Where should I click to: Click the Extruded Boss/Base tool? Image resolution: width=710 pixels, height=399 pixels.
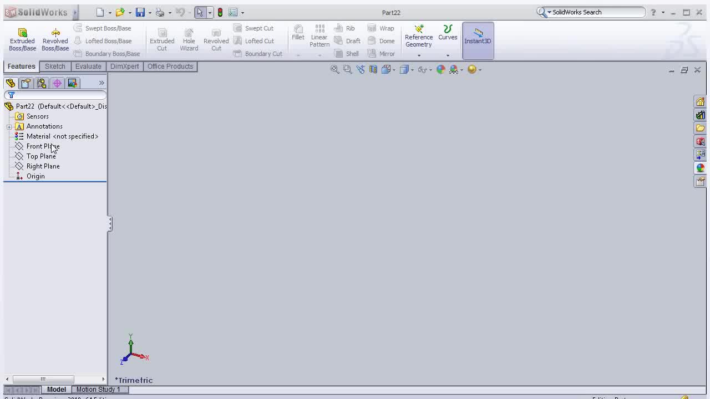[x=22, y=39]
